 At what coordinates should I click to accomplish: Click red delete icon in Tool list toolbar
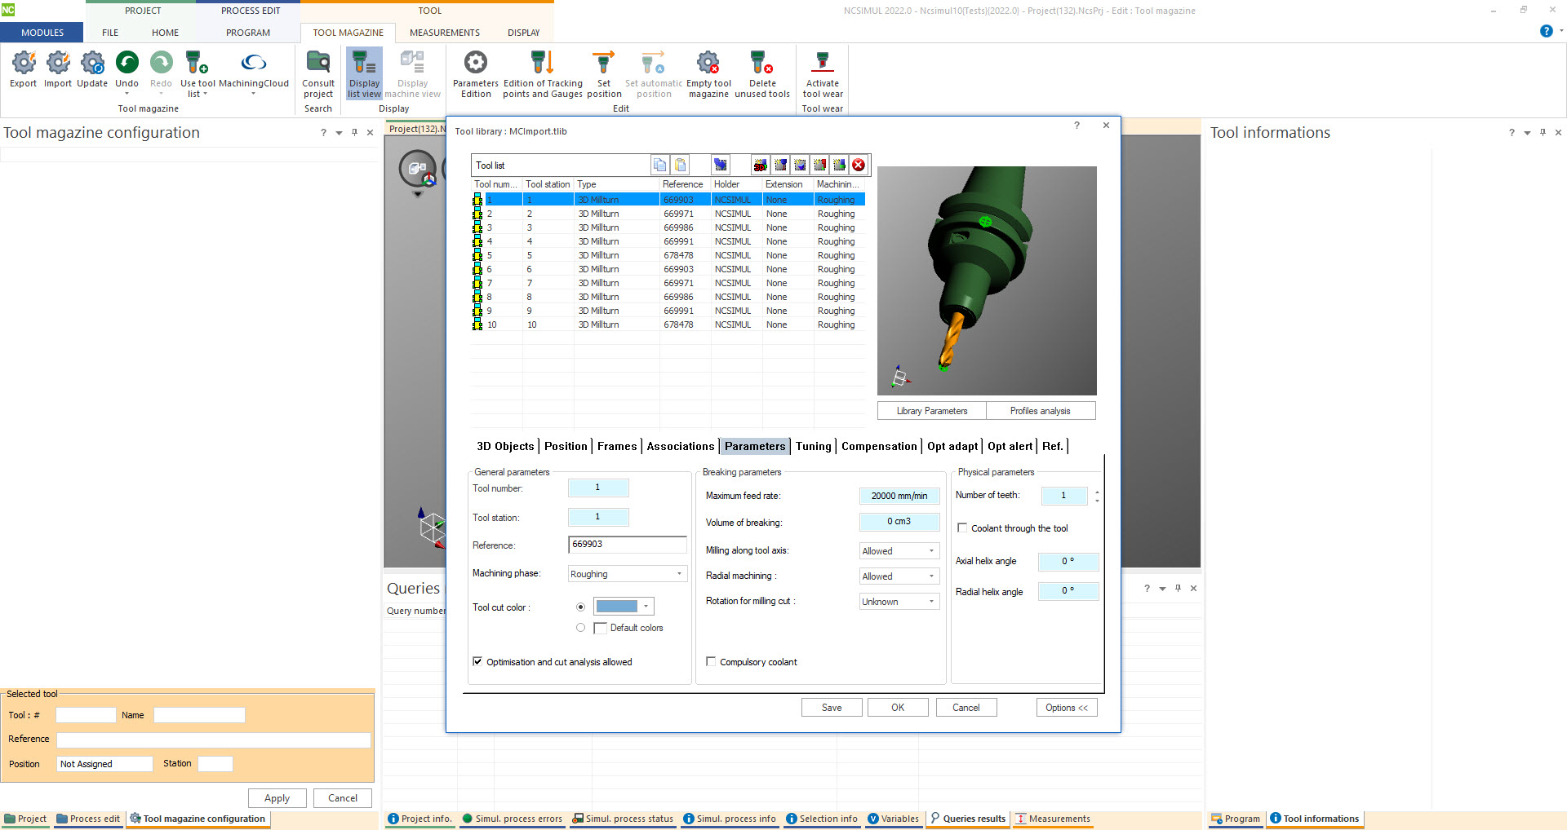pyautogui.click(x=859, y=166)
